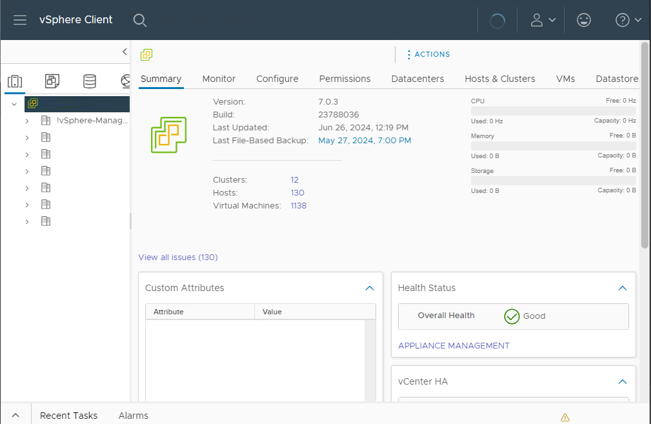This screenshot has height=424, width=651.
Task: Expand the !vSphere-Manag... datacenter node
Action: click(27, 121)
